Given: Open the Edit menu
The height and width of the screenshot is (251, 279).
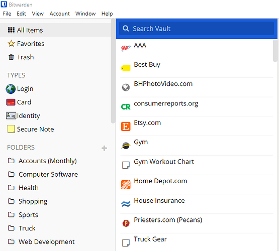Looking at the screenshot, I should [21, 14].
